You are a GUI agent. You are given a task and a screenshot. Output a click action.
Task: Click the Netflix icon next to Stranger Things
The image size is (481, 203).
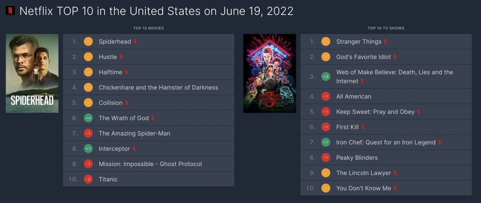point(385,42)
